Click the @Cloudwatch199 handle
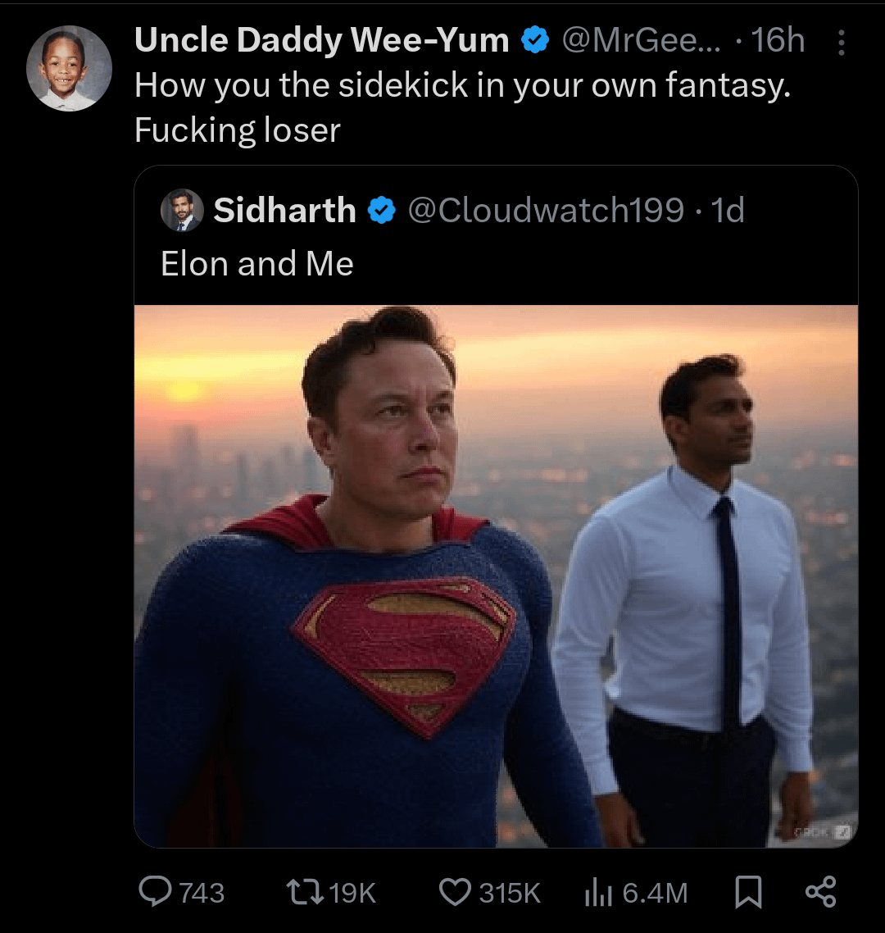885x933 pixels. 545,211
